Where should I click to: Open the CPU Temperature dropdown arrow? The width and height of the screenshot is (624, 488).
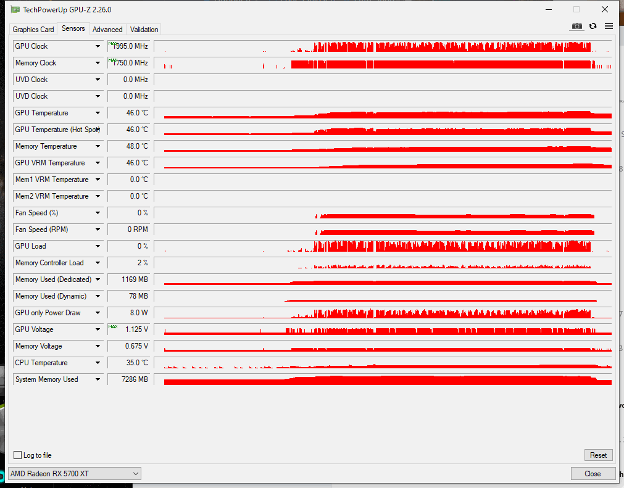pyautogui.click(x=98, y=363)
